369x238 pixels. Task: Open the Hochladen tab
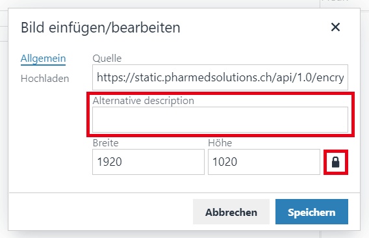45,79
